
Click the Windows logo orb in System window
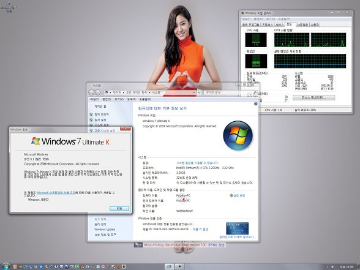[238, 135]
